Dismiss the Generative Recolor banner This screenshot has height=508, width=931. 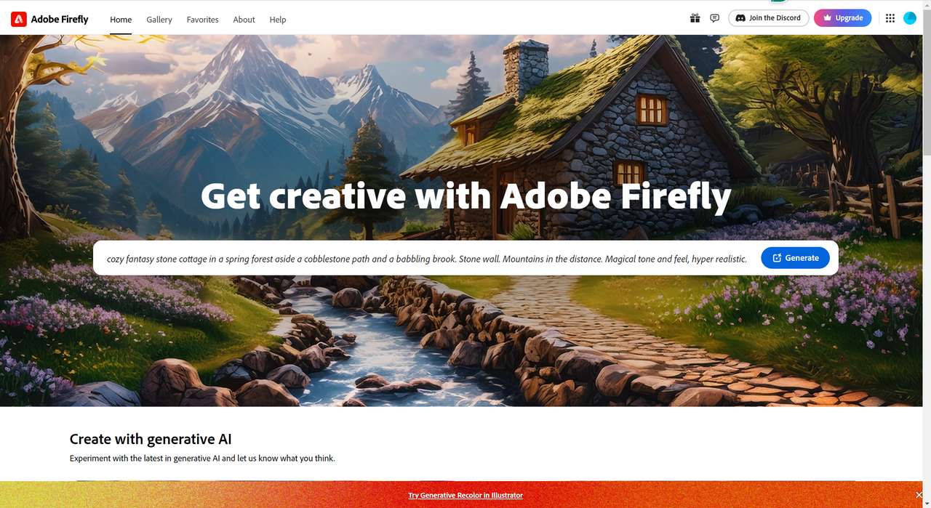[x=919, y=495]
